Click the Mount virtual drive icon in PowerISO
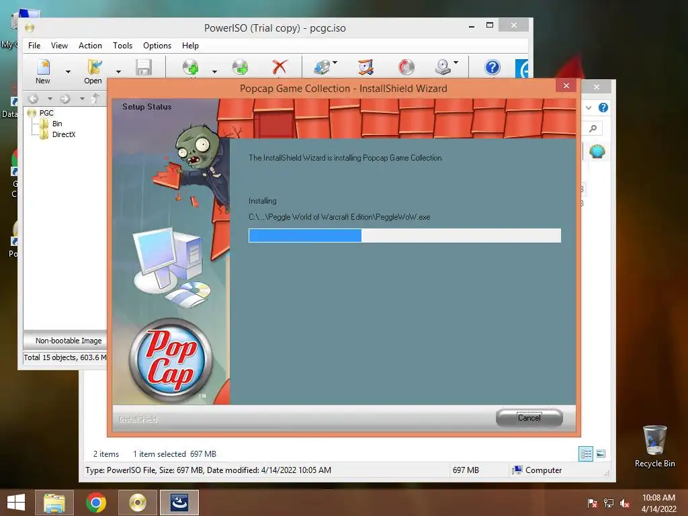The width and height of the screenshot is (688, 516). (x=443, y=67)
